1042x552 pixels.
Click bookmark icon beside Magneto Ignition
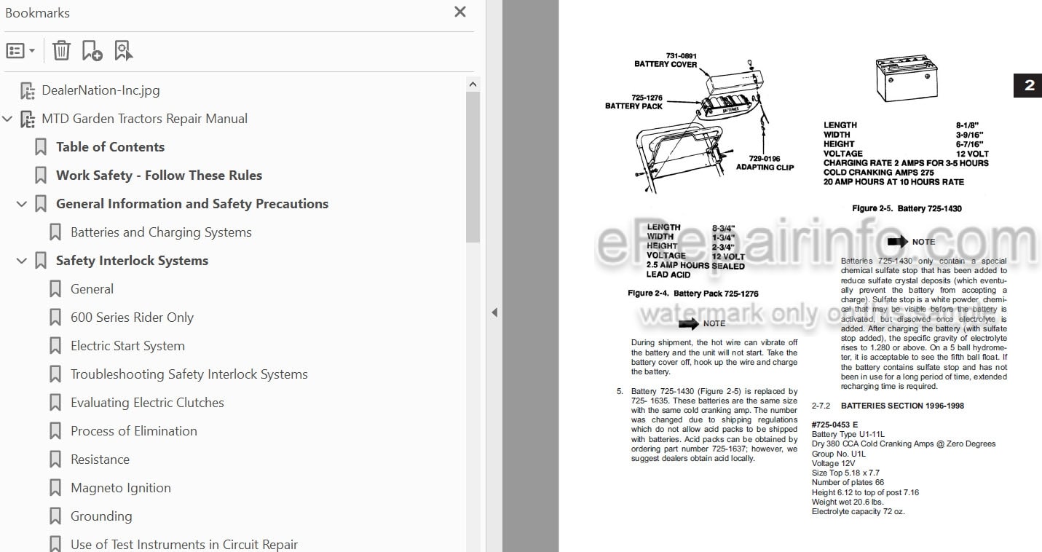[x=55, y=488]
